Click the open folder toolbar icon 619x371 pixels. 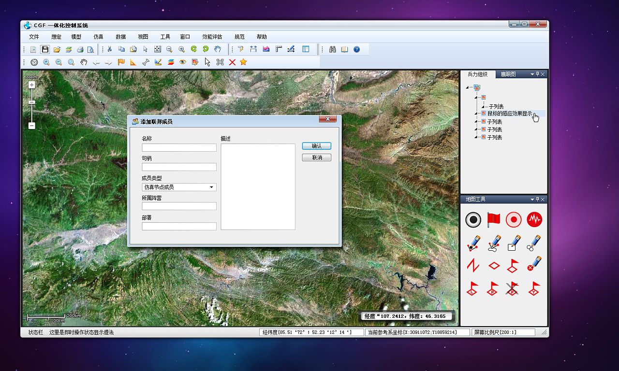[x=57, y=49]
